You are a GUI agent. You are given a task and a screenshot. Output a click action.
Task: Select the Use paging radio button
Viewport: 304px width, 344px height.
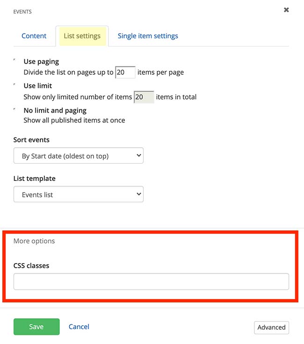tap(15, 61)
